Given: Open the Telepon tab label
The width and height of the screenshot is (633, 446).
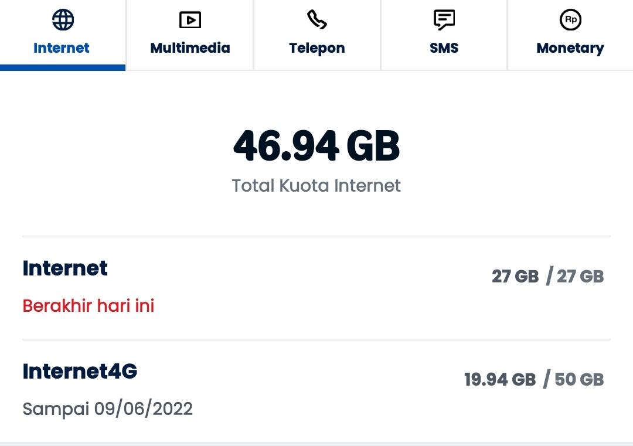Looking at the screenshot, I should tap(316, 48).
